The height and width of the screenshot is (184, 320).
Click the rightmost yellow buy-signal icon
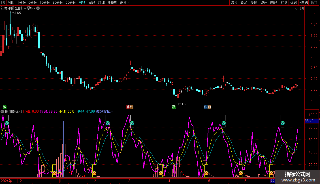pos(271,174)
